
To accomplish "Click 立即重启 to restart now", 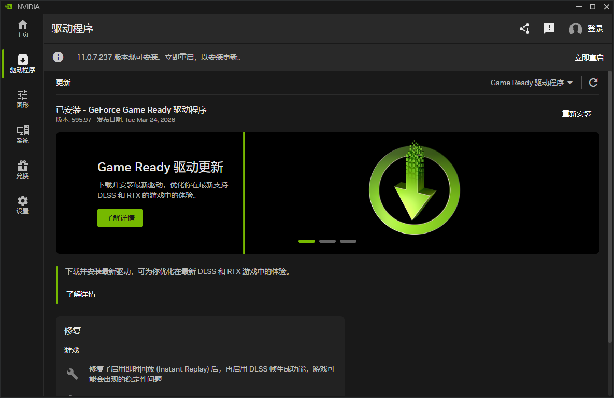I will 589,57.
